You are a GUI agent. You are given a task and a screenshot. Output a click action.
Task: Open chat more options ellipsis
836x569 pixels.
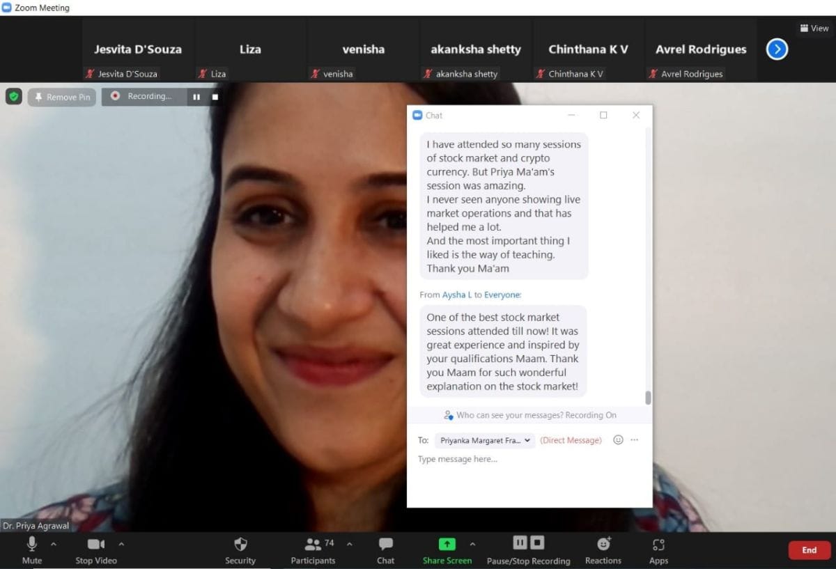click(634, 440)
